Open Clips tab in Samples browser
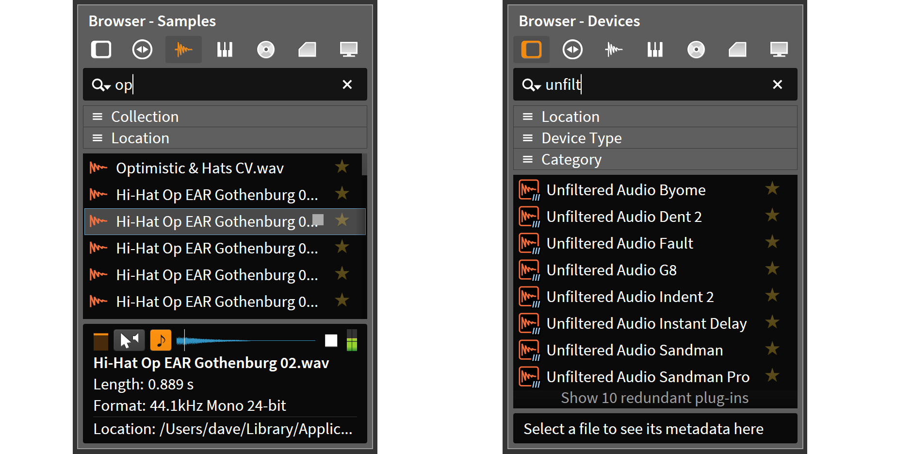Image resolution: width=912 pixels, height=454 pixels. click(x=307, y=50)
